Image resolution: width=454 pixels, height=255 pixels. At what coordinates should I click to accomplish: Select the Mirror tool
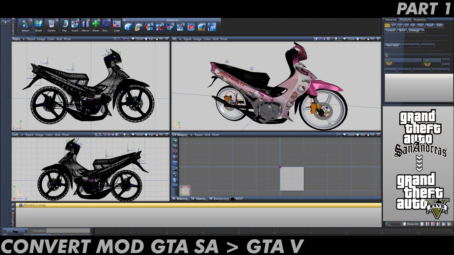85,25
